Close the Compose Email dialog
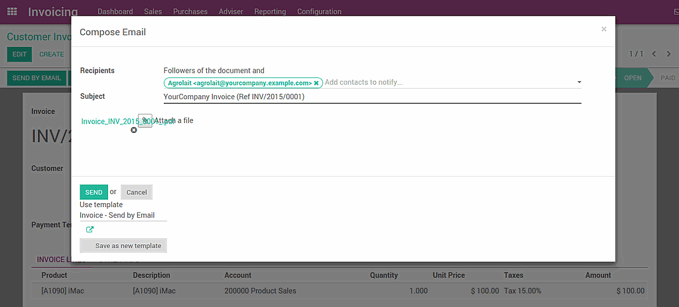679x307 pixels. pyautogui.click(x=603, y=29)
